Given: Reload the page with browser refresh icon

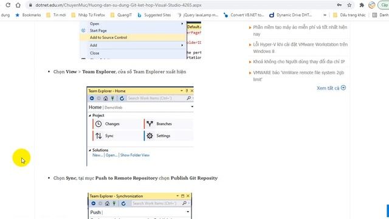Looking at the screenshot, I should coord(8,5).
